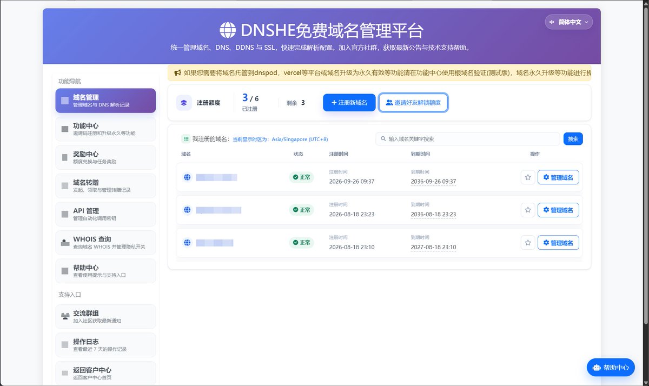This screenshot has height=386, width=649.
Task: Click the globe logo in the DNSHE header
Action: (228, 30)
